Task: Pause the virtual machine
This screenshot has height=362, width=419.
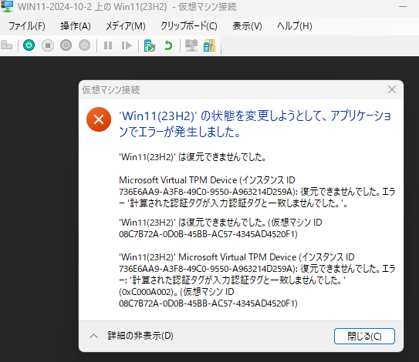Action: (x=108, y=45)
